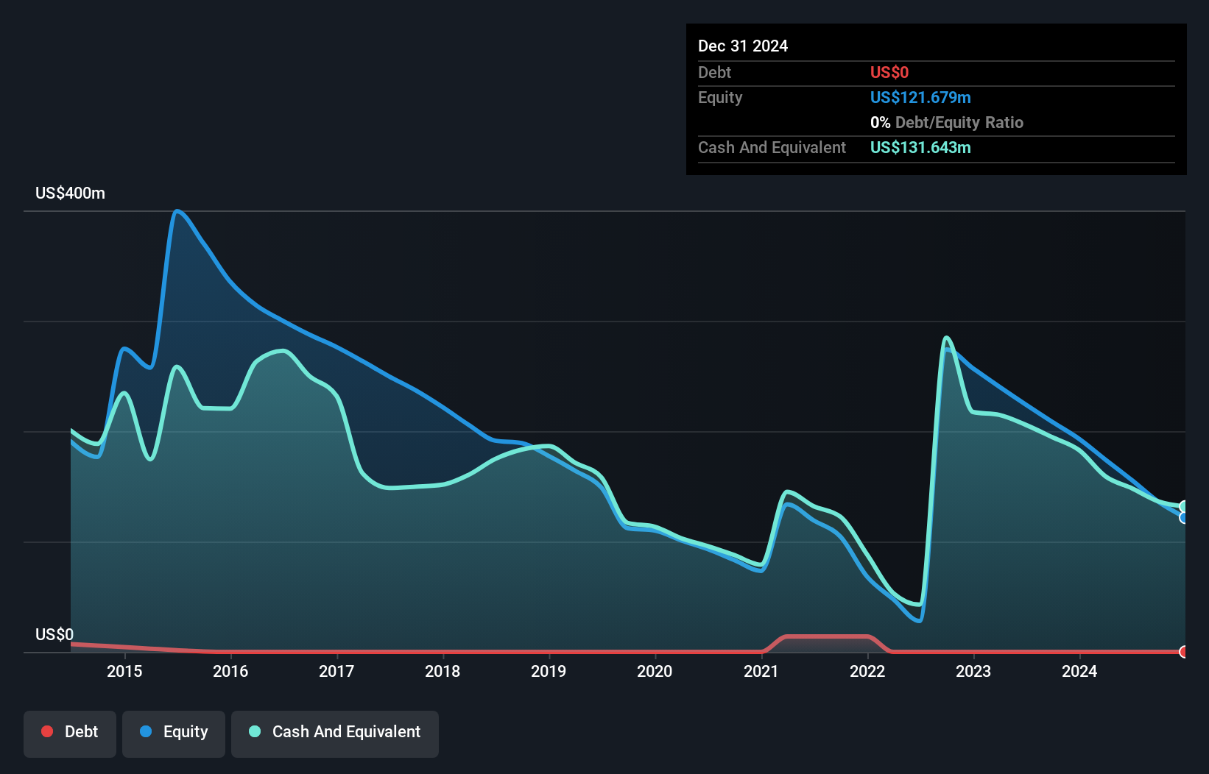The width and height of the screenshot is (1209, 774).
Task: Click the 2018 x-axis label
Action: pyautogui.click(x=443, y=671)
